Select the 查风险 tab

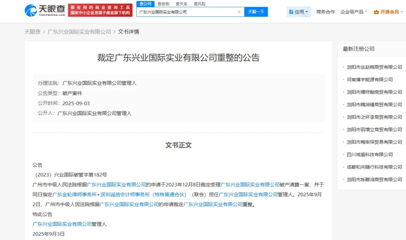coord(200,4)
